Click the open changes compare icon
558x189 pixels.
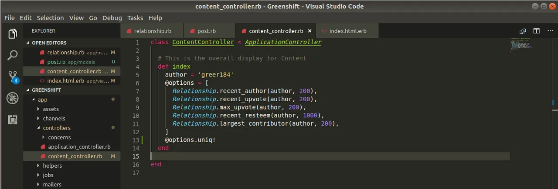point(523,31)
